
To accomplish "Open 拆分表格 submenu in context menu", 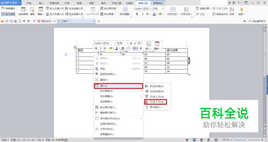I will [119, 91].
